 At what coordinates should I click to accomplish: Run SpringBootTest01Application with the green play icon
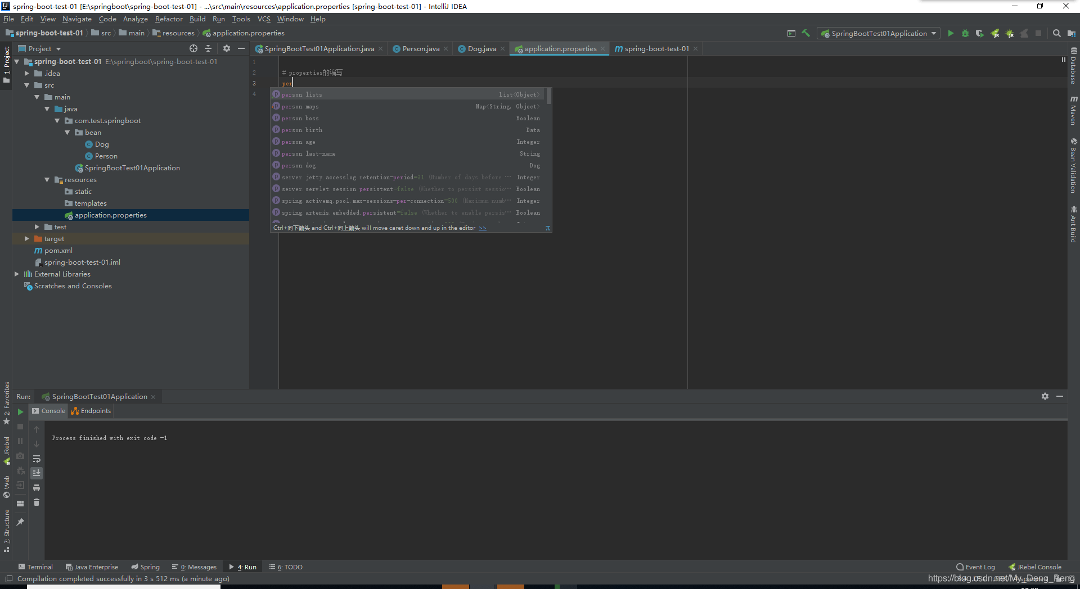tap(951, 33)
